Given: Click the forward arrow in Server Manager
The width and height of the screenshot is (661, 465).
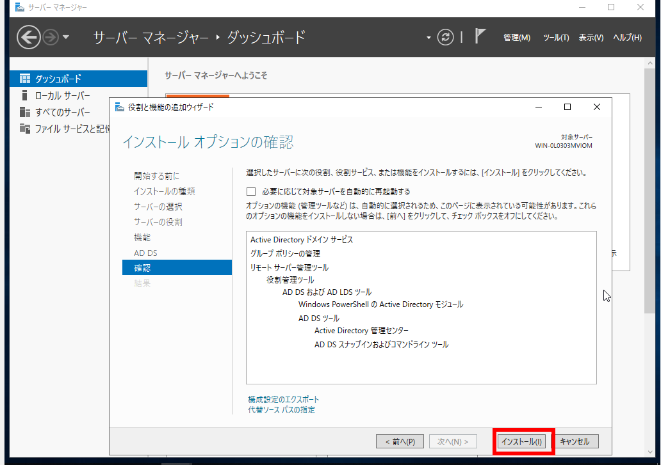Looking at the screenshot, I should pyautogui.click(x=51, y=38).
